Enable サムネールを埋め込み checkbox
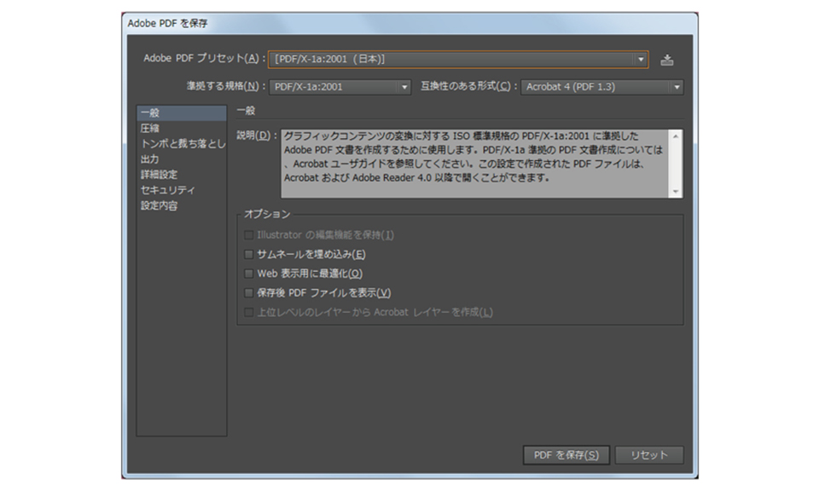This screenshot has width=819, height=491. click(x=248, y=255)
